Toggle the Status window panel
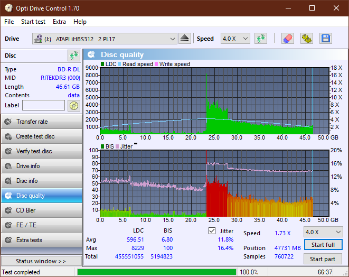 (41, 261)
